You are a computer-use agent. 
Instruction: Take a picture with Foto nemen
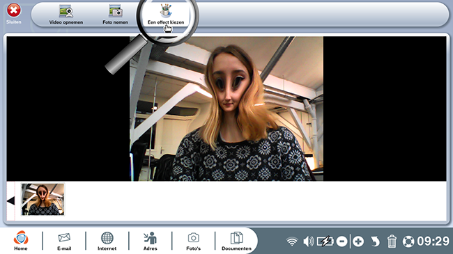tap(115, 15)
